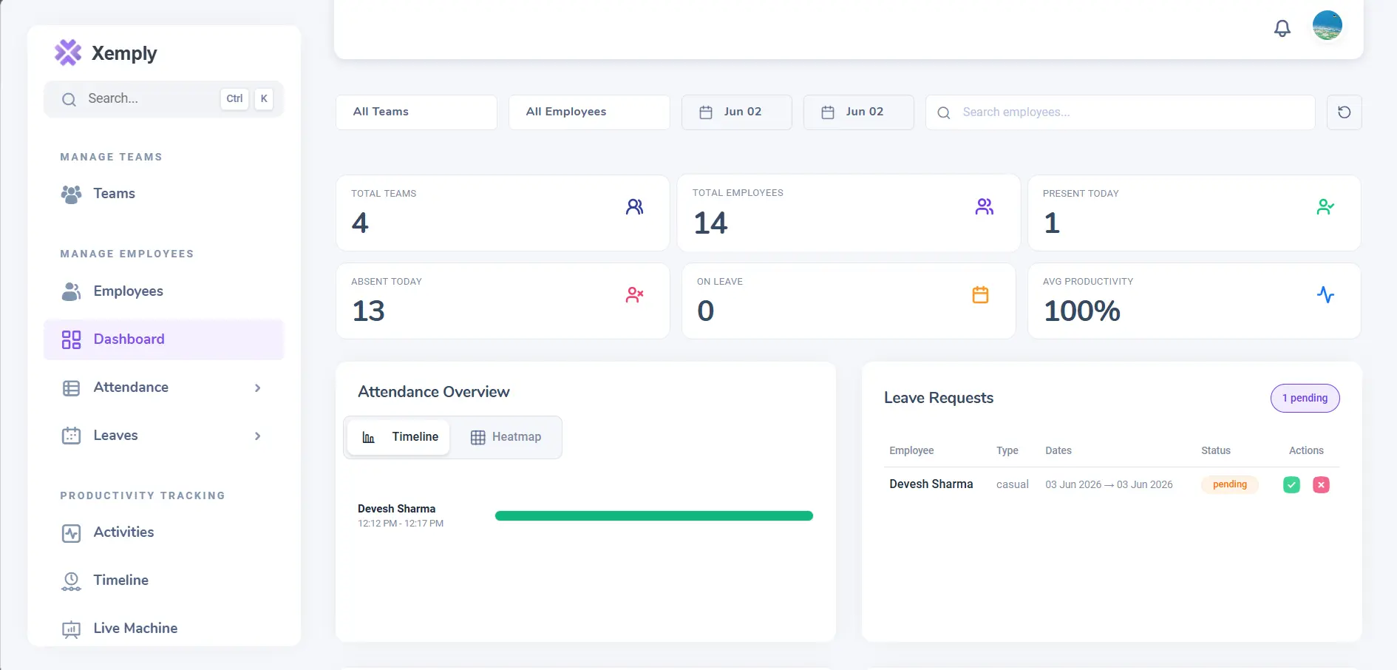Click the Present Today user-check icon
Viewport: 1397px width, 670px height.
click(1325, 207)
